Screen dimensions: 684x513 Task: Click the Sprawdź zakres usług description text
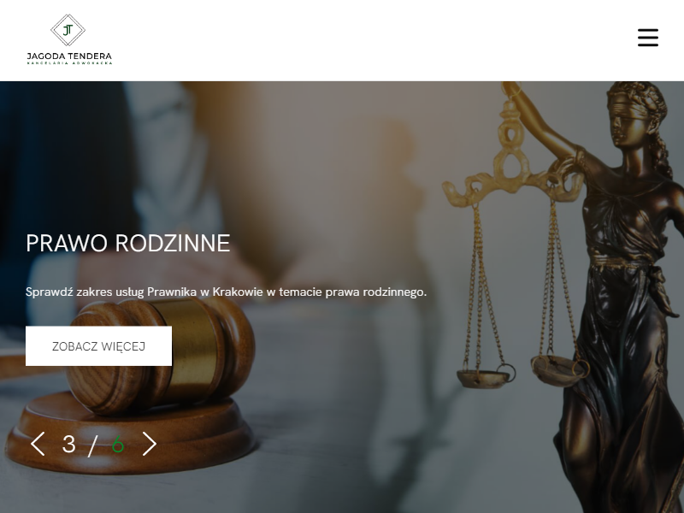pyautogui.click(x=226, y=292)
